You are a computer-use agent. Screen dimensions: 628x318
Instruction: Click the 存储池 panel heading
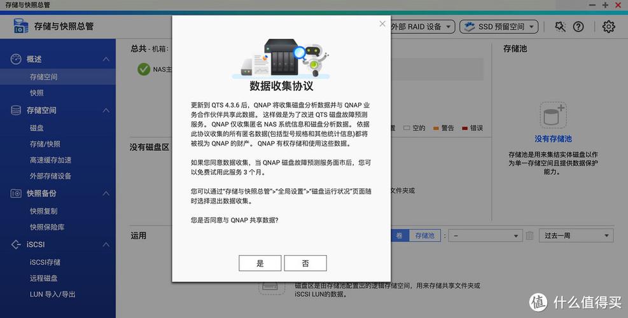tap(515, 49)
